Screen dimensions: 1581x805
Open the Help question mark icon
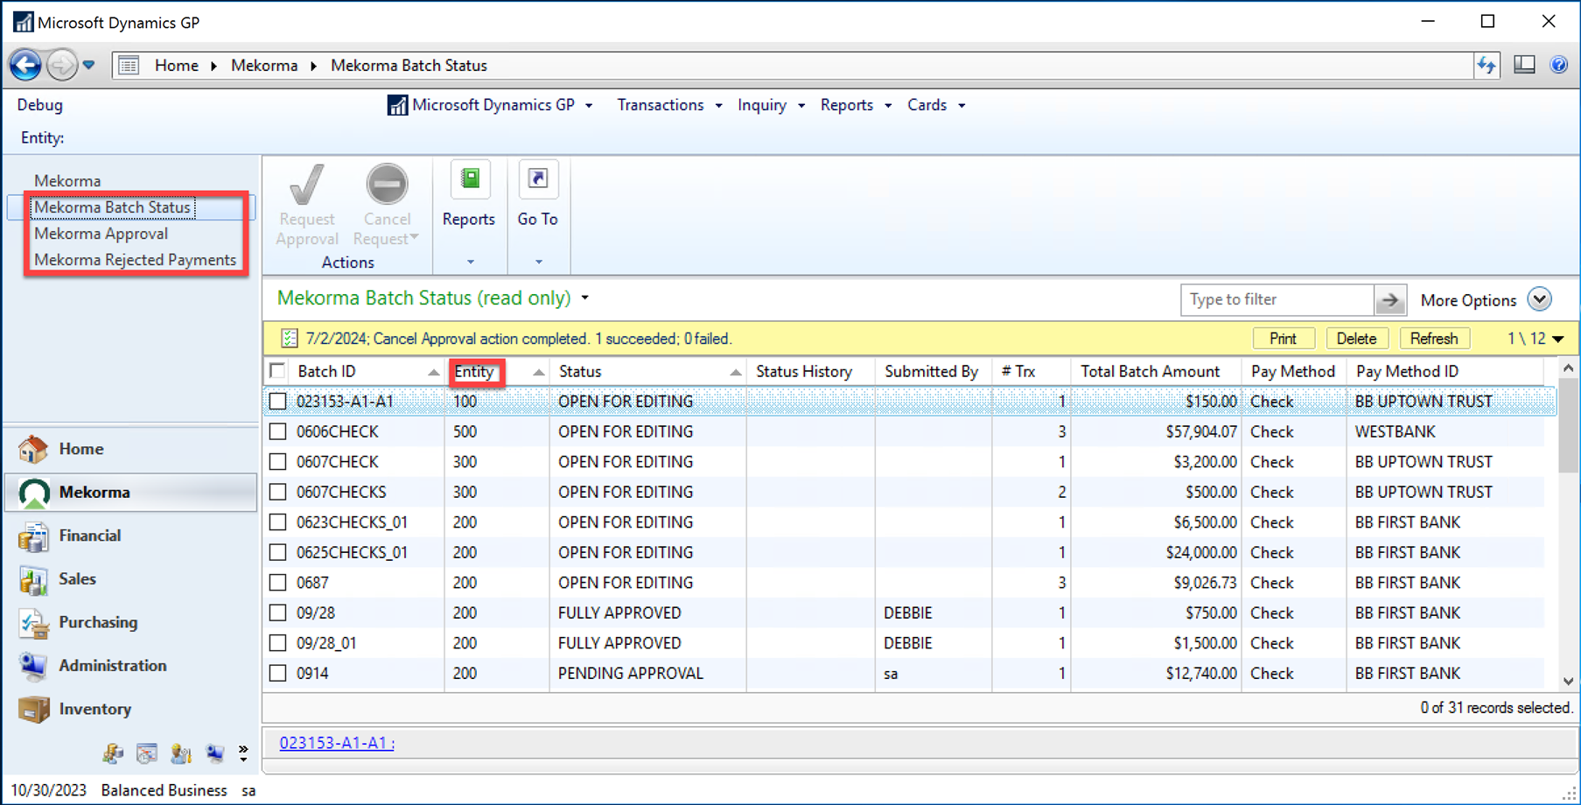tap(1558, 65)
